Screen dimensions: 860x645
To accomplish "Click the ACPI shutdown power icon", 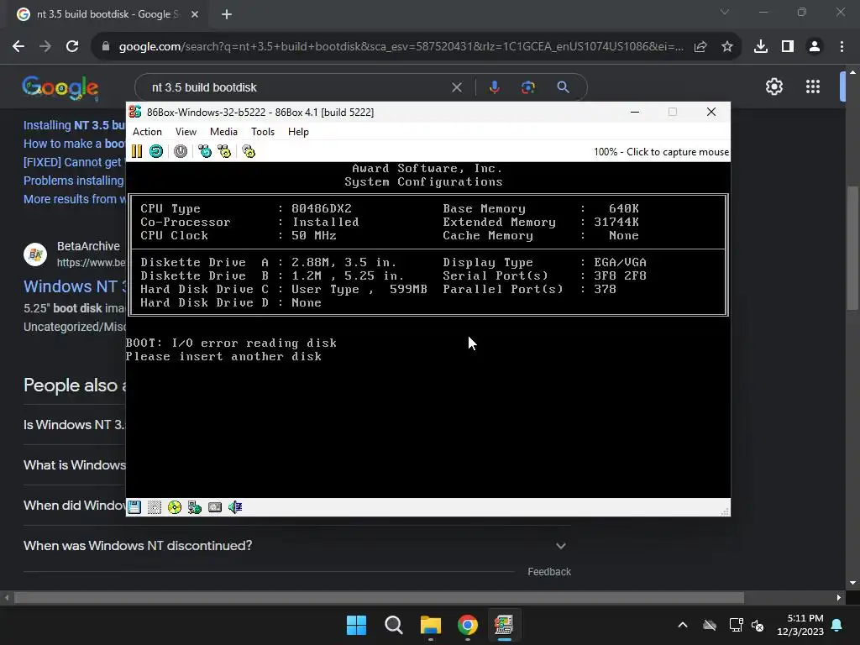I will pyautogui.click(x=181, y=151).
